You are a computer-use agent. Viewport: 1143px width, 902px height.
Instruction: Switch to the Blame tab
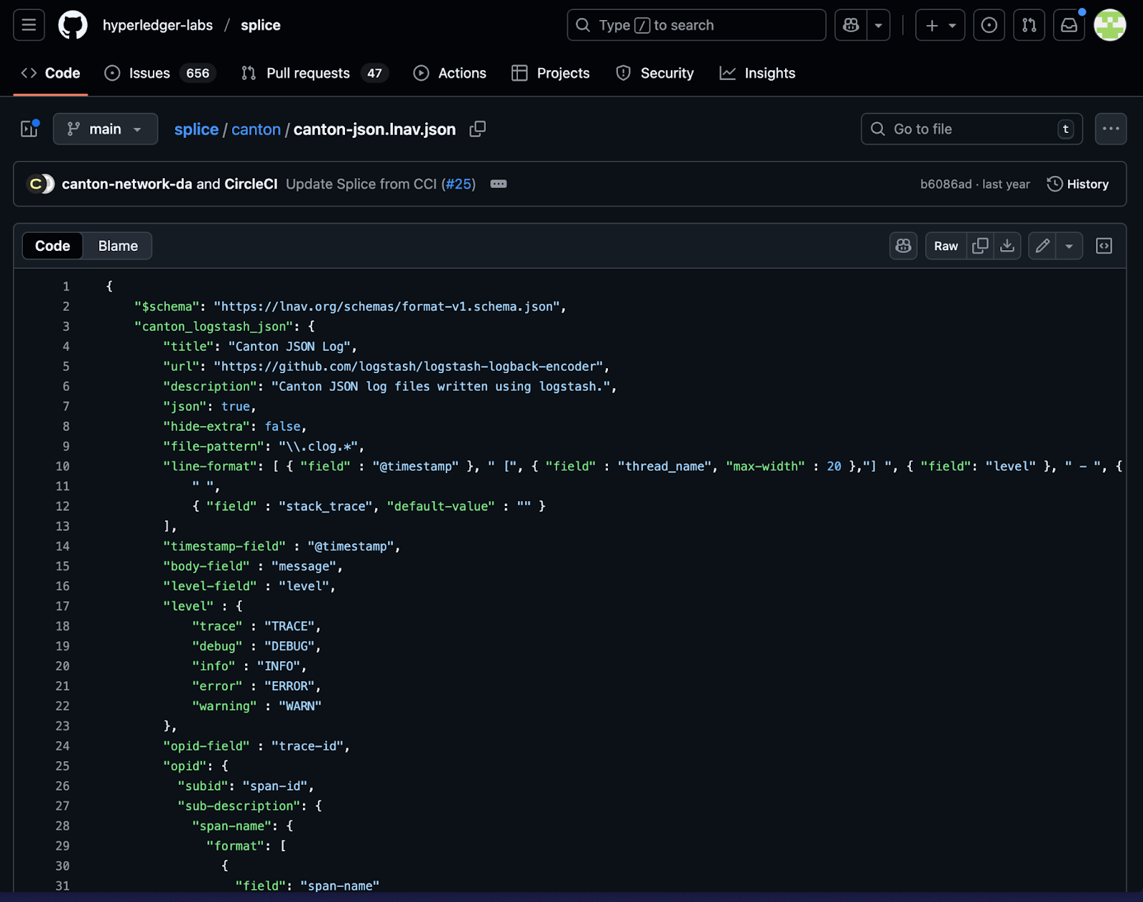point(117,245)
